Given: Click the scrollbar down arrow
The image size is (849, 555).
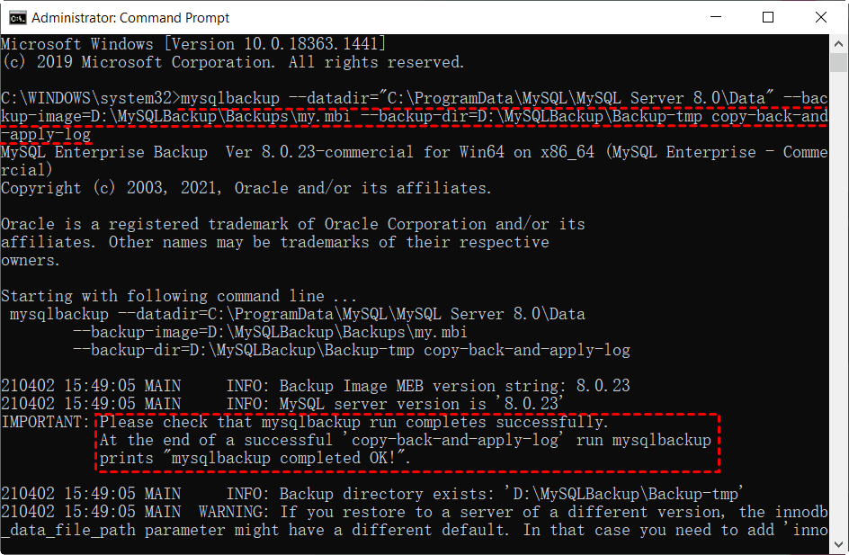Looking at the screenshot, I should tap(839, 545).
